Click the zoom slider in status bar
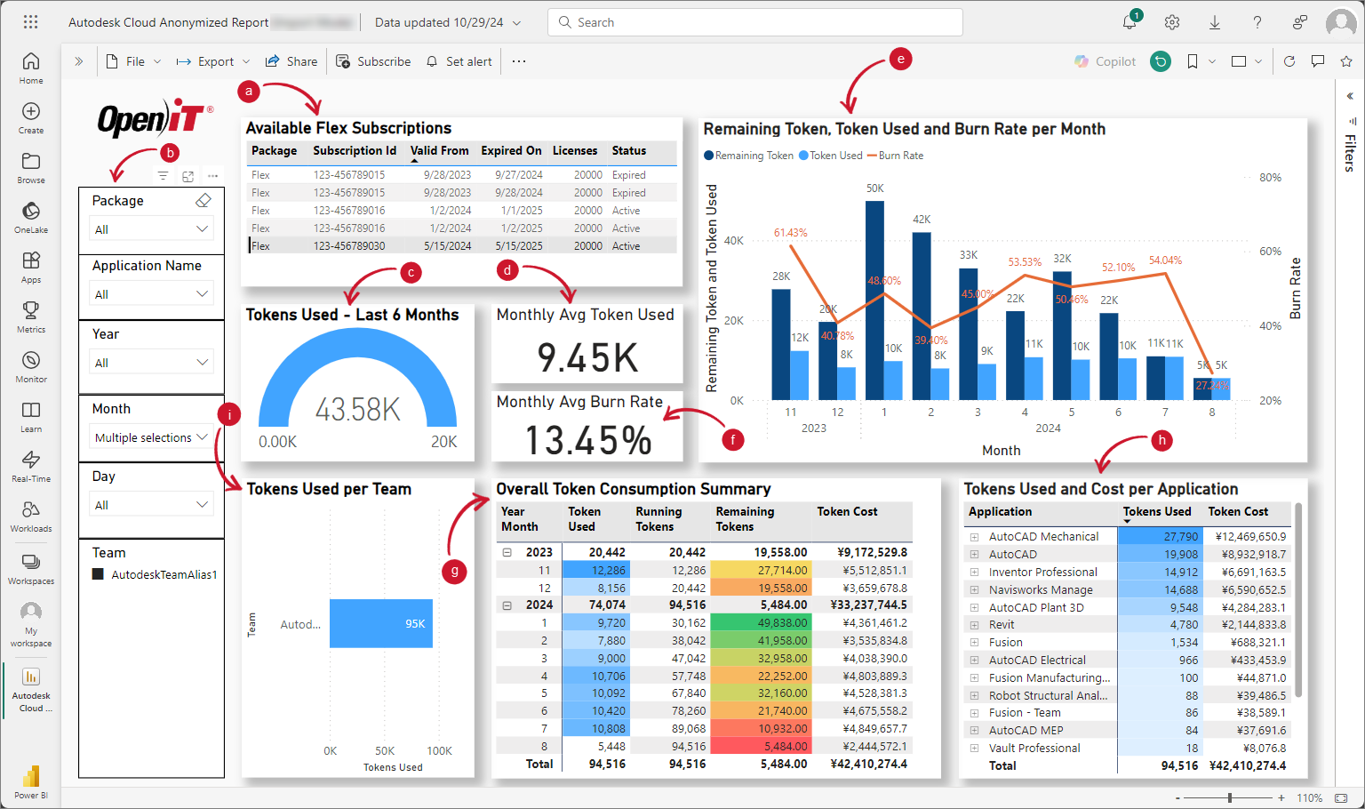The image size is (1365, 809). click(x=1230, y=797)
